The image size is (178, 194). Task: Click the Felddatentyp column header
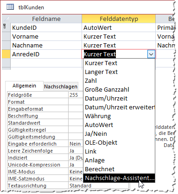coord(119,19)
